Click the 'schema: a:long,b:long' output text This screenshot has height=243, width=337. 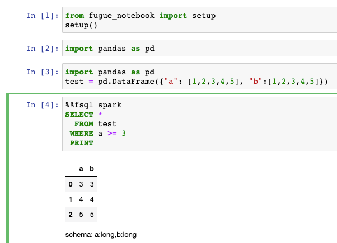pyautogui.click(x=101, y=235)
